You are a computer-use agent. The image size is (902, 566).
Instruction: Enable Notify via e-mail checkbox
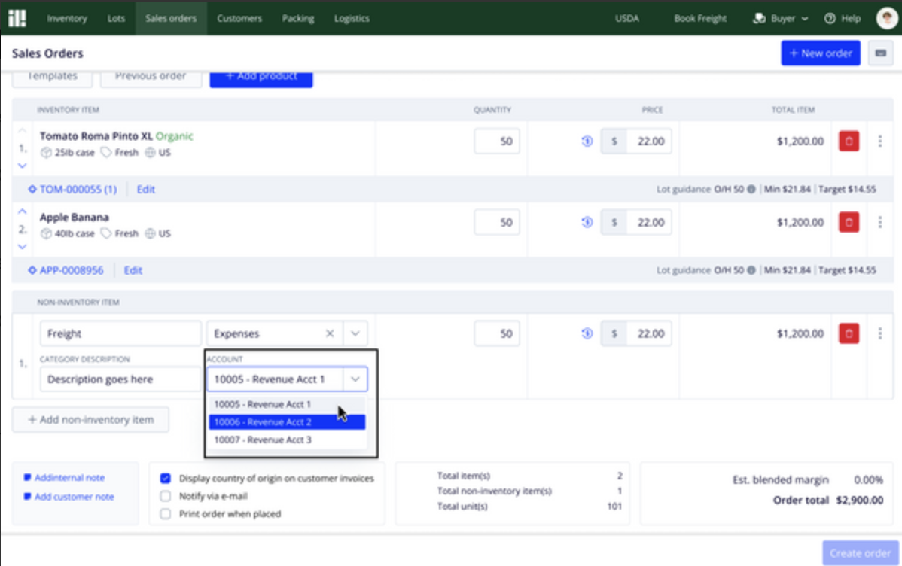[166, 496]
